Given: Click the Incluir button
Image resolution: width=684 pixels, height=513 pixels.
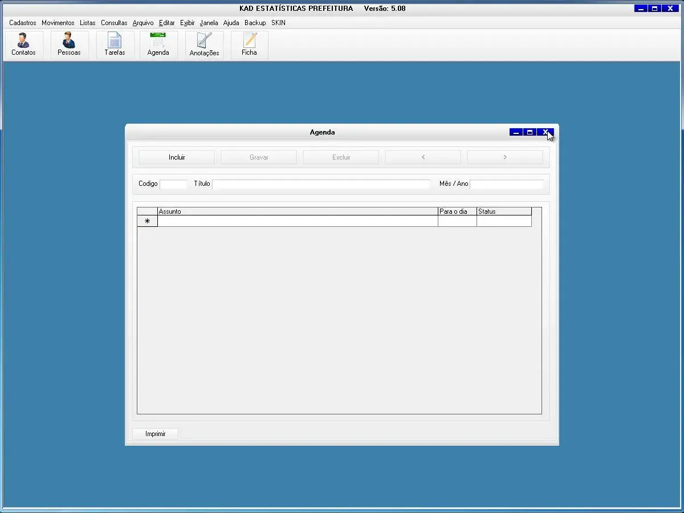Looking at the screenshot, I should tap(177, 157).
